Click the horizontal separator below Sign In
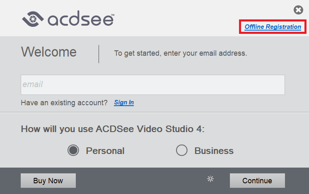This screenshot has width=309, height=194. pyautogui.click(x=154, y=112)
